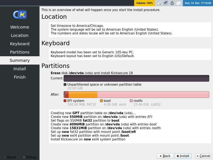Viewport: 213px width, 160px height.
Task: Click the notification panel icon in the tray
Action: point(178,3)
